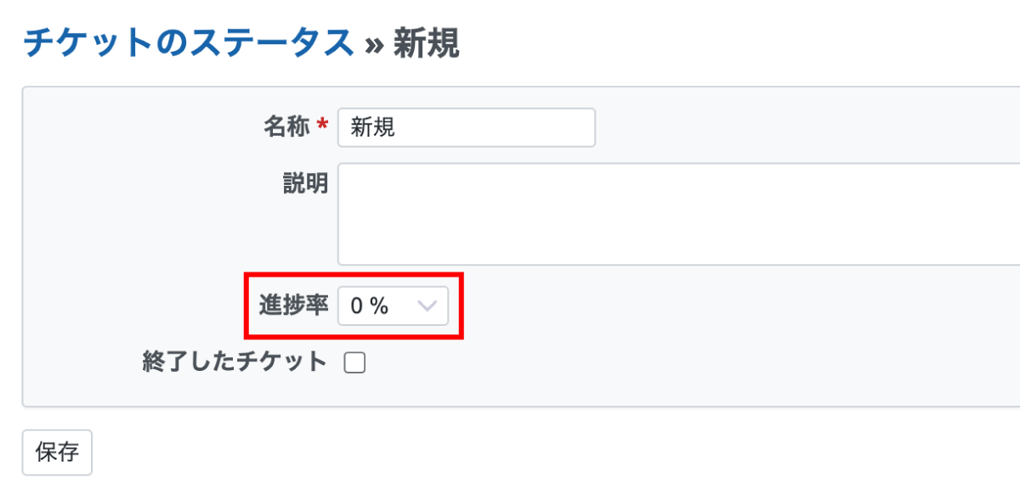
Task: Click the 新規 page heading text
Action: pyautogui.click(x=426, y=42)
